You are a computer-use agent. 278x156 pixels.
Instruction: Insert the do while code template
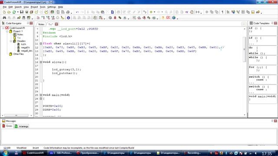pyautogui.click(x=262, y=50)
